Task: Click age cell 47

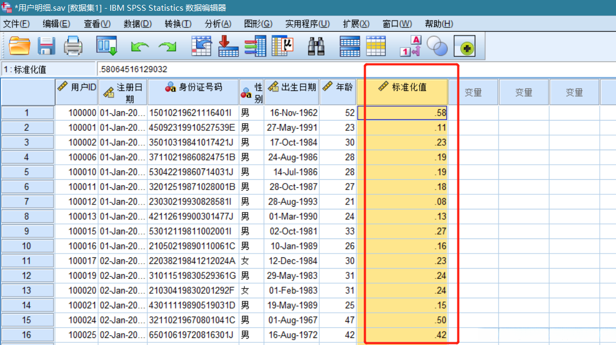Action: [338, 320]
